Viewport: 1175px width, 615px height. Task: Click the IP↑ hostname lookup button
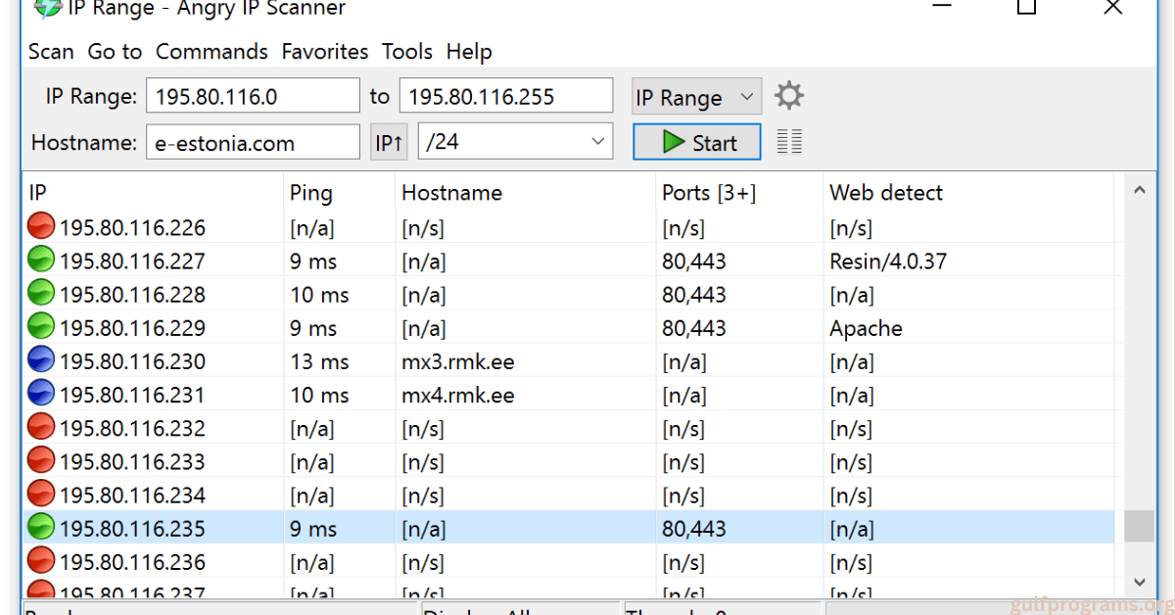click(x=389, y=143)
